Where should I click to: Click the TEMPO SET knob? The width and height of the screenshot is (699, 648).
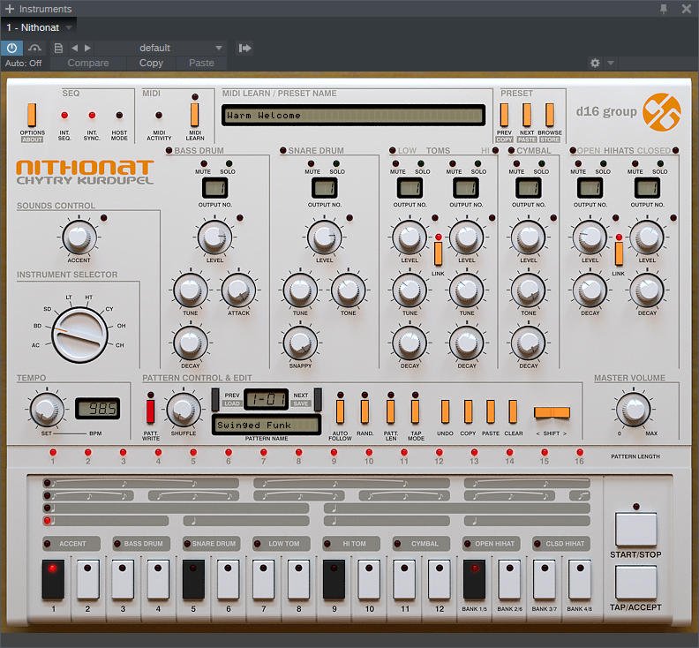click(47, 409)
